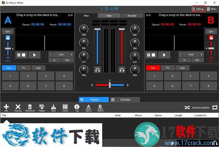Increase Deck A loop length with plus
Viewport: 219px width, 147px height.
click(72, 54)
